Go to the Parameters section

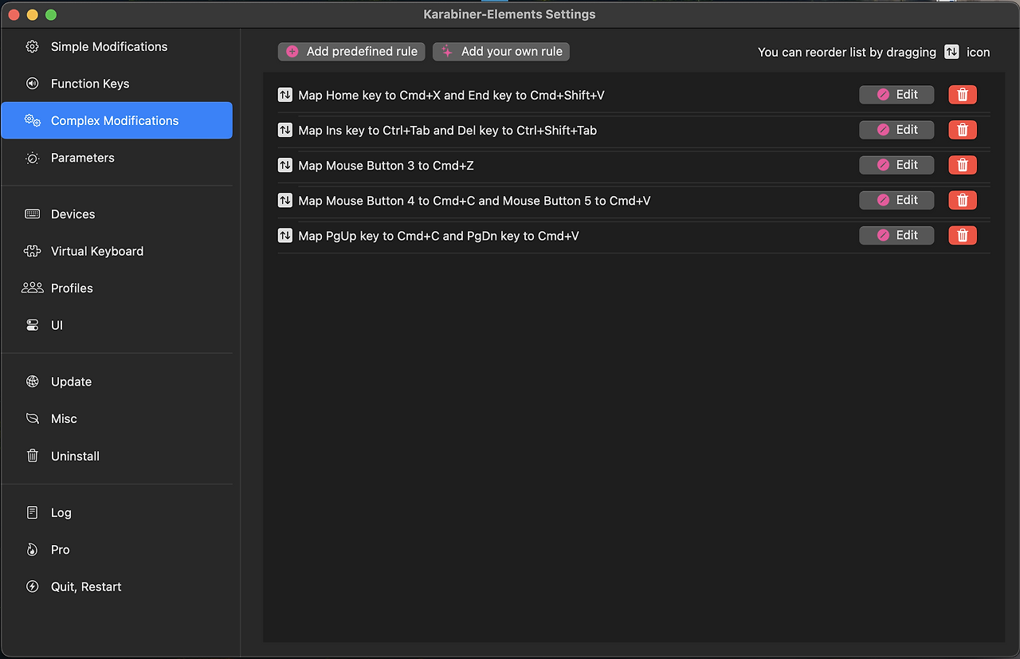click(x=117, y=158)
